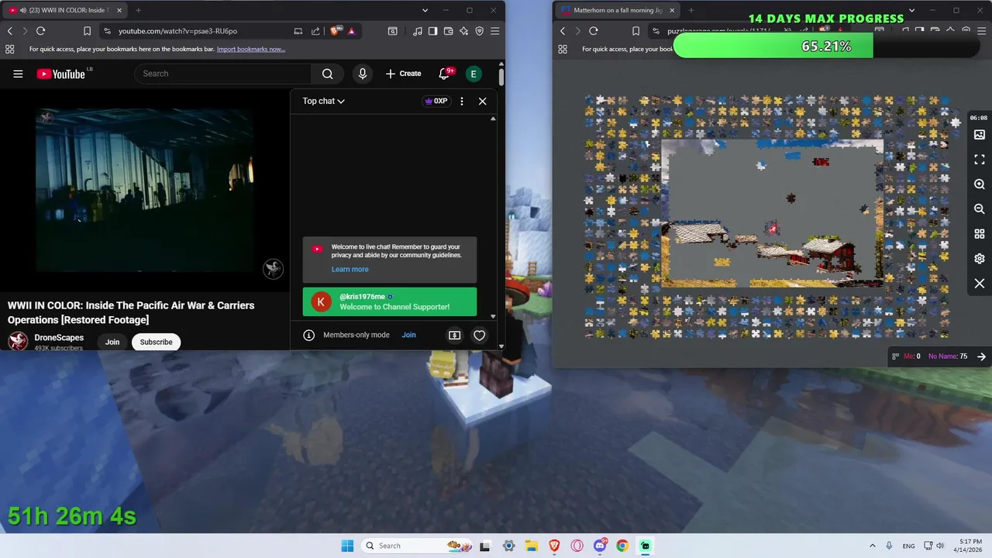Open the Windows Start menu
Viewport: 992px width, 558px height.
tap(347, 546)
